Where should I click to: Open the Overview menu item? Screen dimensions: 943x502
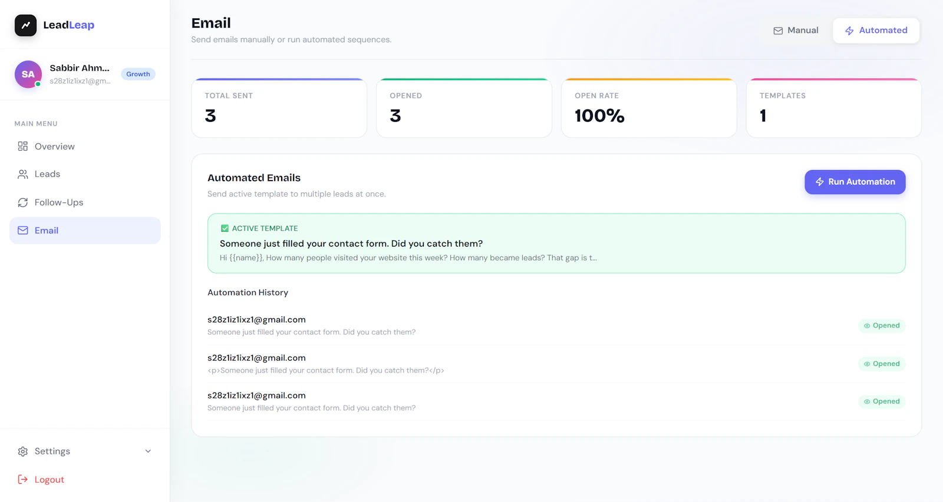point(85,146)
